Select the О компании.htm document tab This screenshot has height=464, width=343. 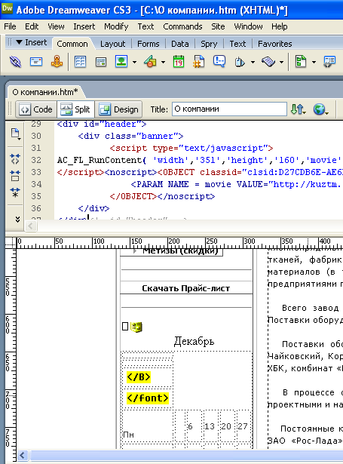(x=45, y=92)
